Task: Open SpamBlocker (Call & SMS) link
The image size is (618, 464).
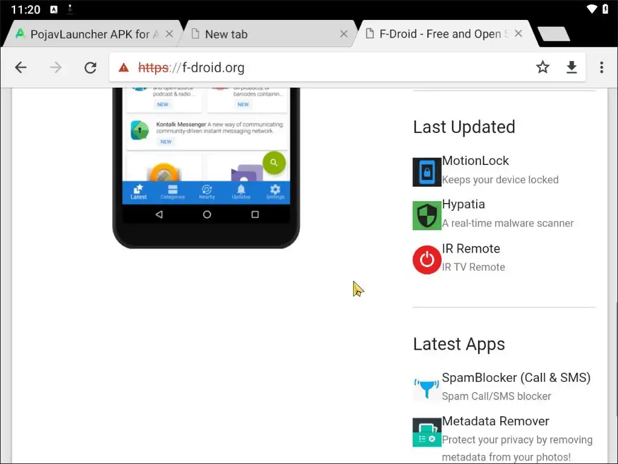Action: (516, 378)
